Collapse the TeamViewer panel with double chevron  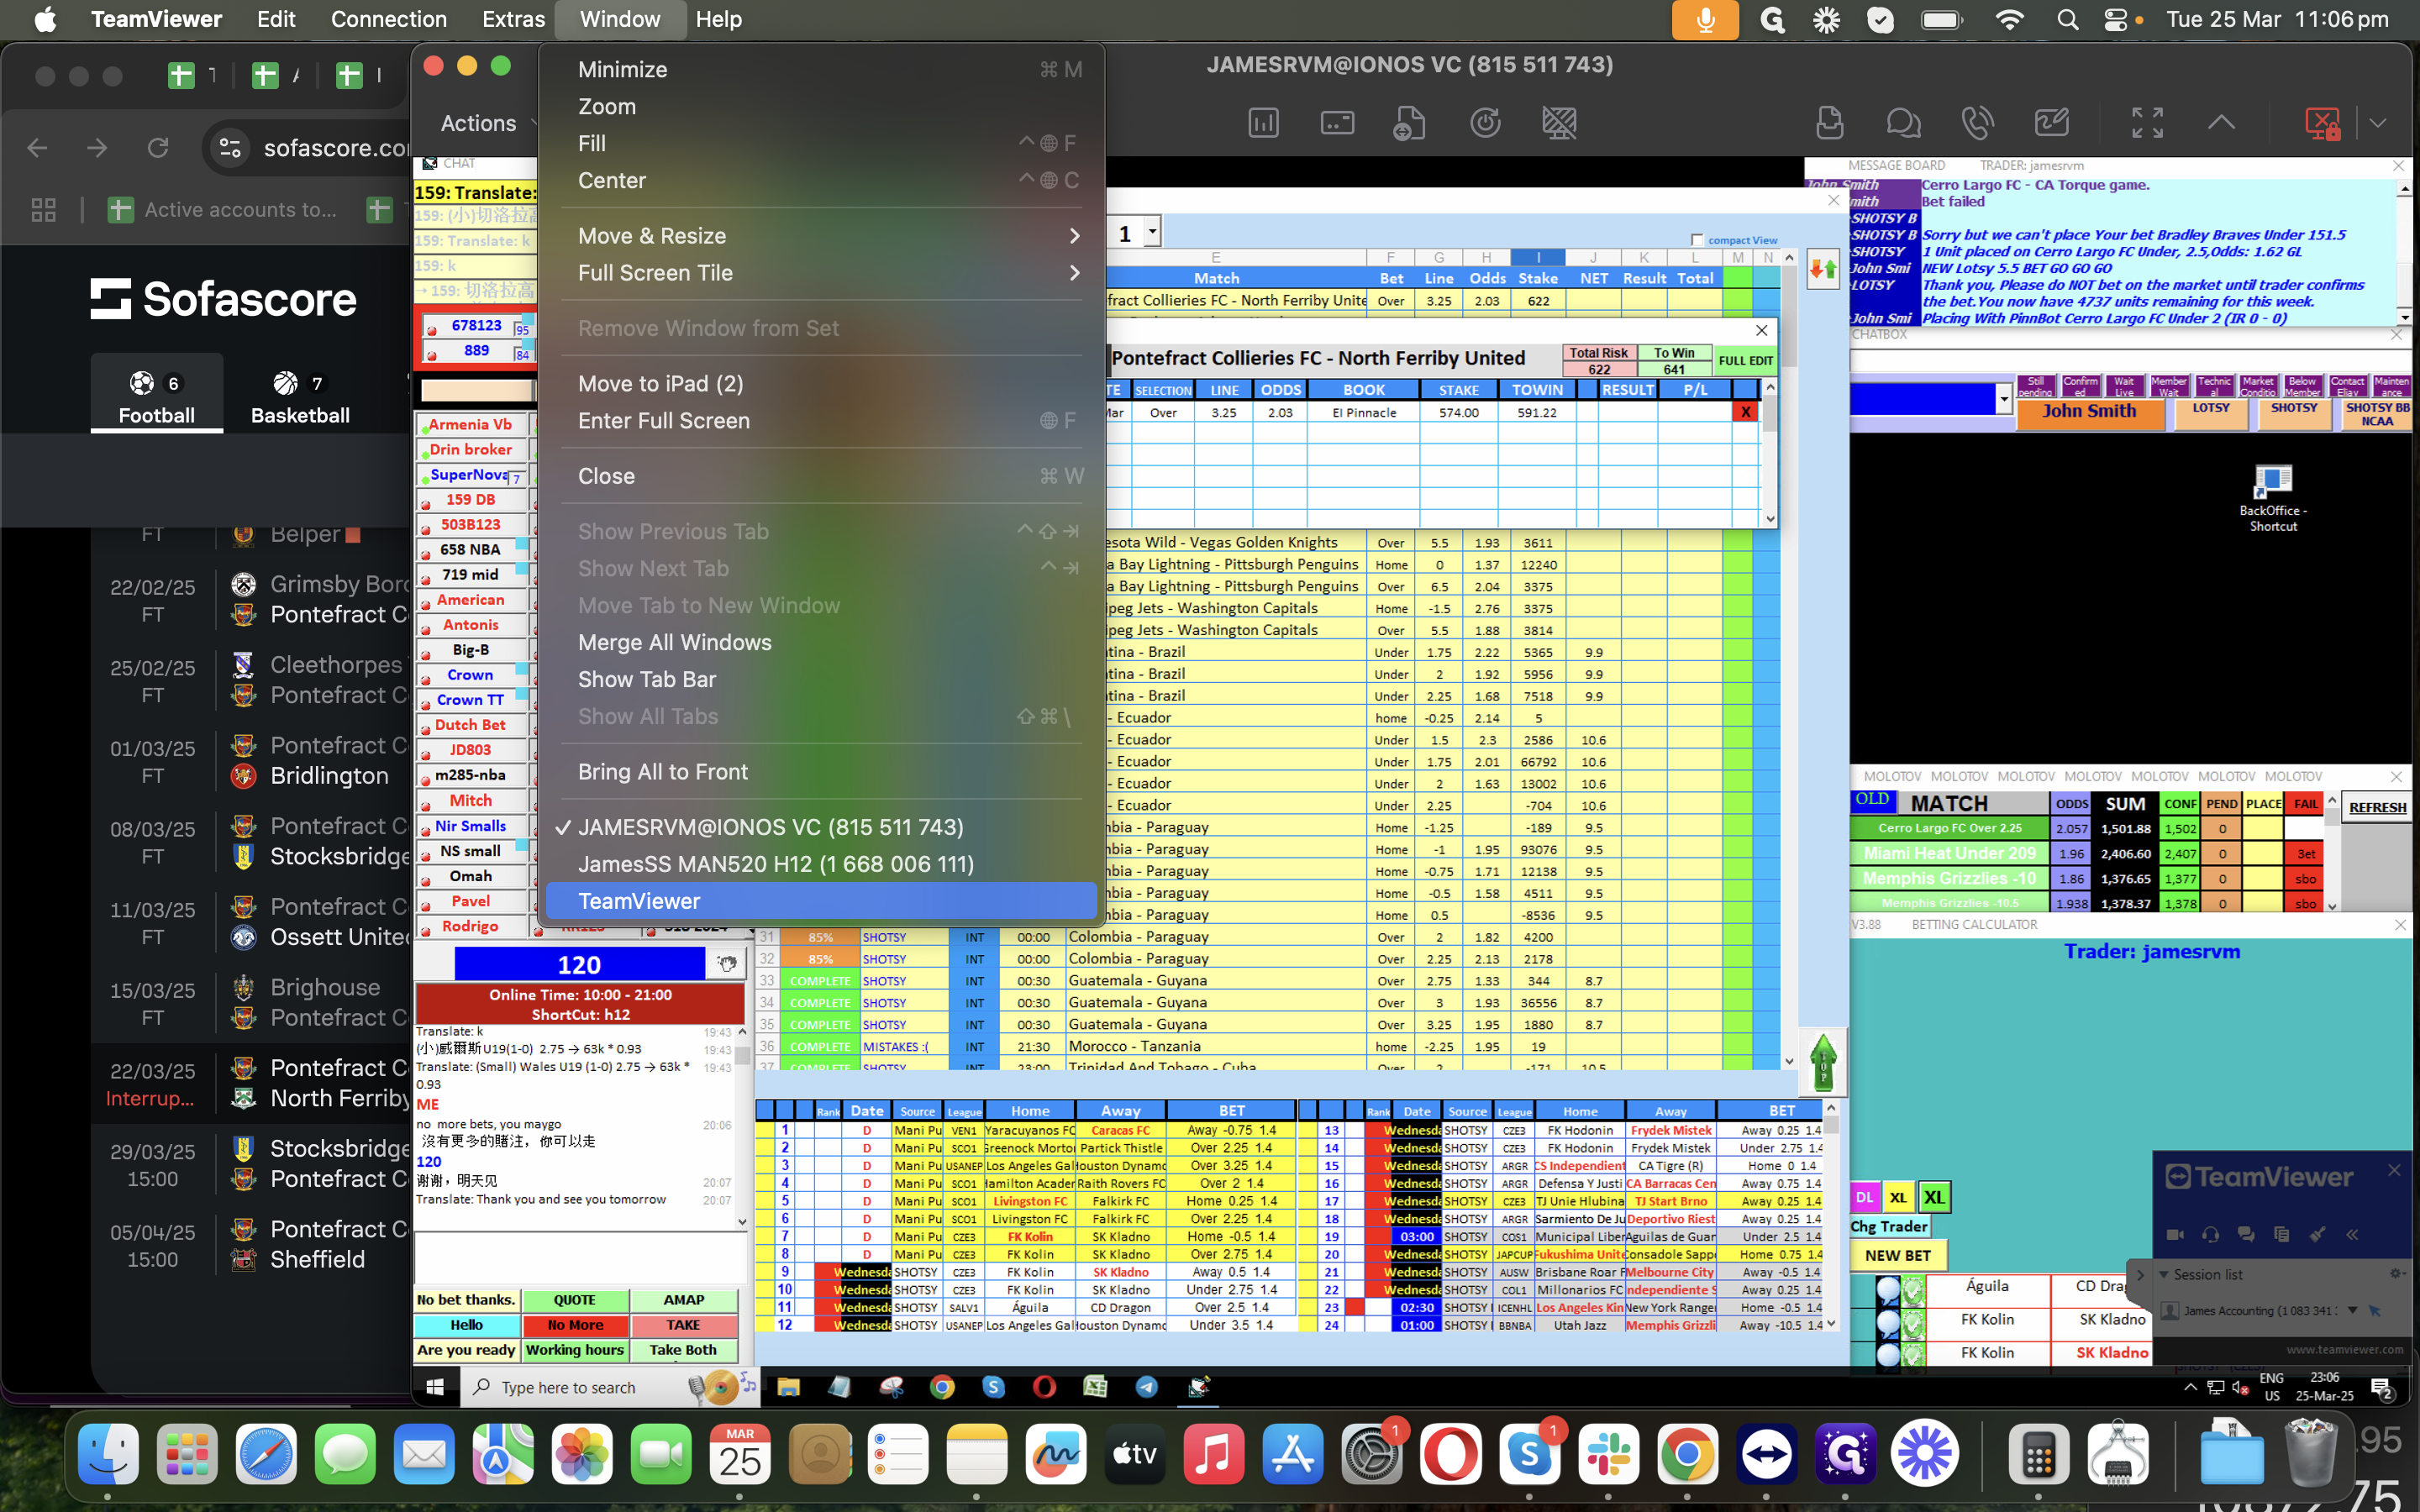tap(2352, 1234)
